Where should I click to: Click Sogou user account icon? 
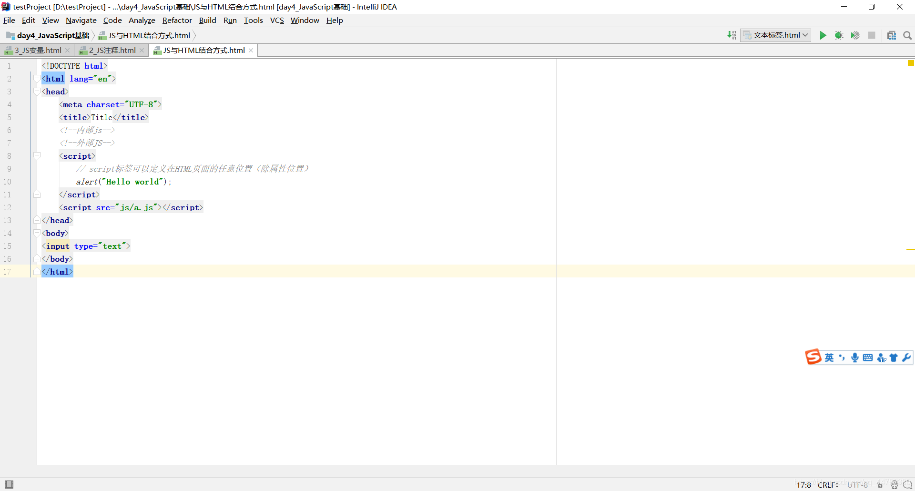coord(881,358)
